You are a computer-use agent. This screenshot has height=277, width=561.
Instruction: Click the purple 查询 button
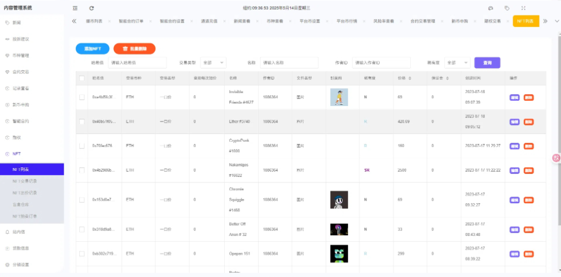pyautogui.click(x=487, y=63)
